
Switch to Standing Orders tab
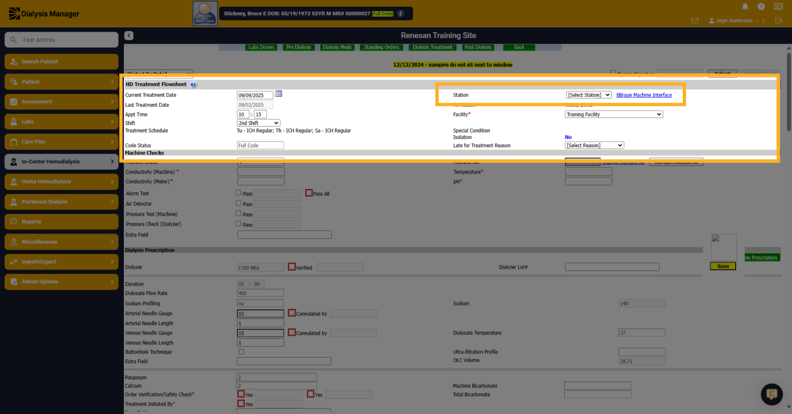point(381,47)
